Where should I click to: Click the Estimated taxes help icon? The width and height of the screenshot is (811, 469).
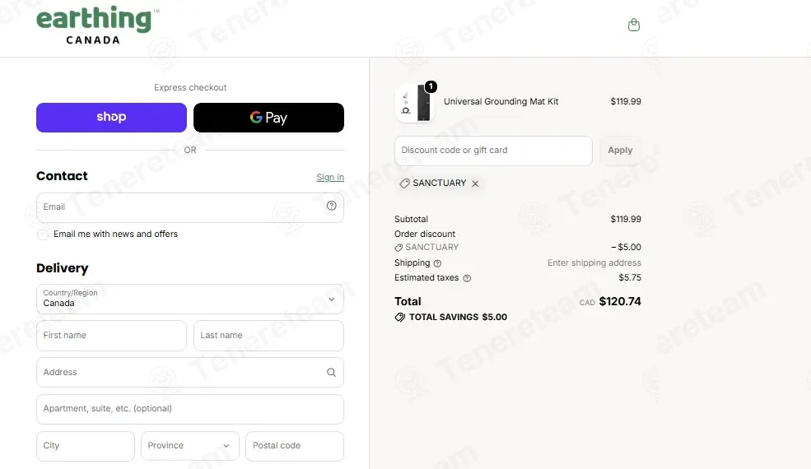[467, 278]
